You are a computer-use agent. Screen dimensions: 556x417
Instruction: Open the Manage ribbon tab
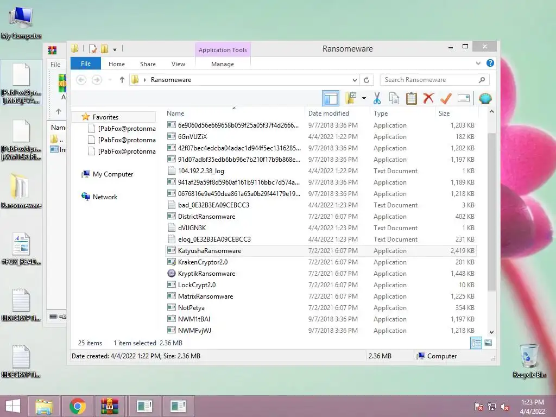coord(222,64)
